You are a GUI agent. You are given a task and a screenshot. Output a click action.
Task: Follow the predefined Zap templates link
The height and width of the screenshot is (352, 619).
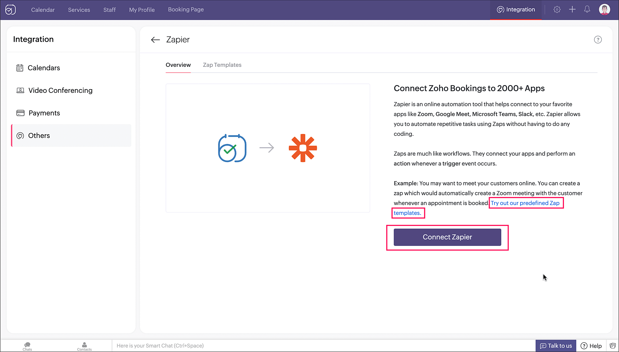click(x=525, y=203)
